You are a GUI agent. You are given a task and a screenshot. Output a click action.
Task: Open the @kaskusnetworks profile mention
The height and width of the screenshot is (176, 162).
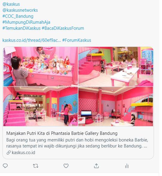point(20,10)
